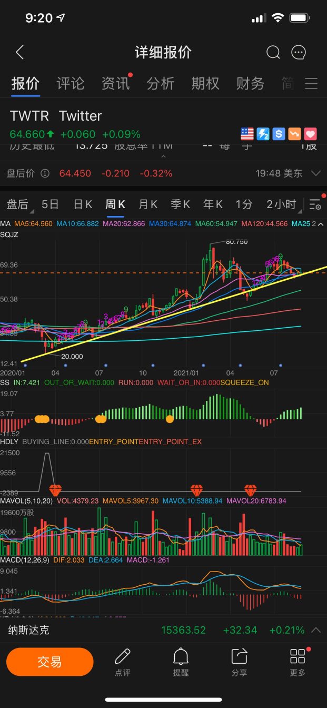327x708 pixels.
Task: Tap the MA120:44.566 legend value
Action: 264,224
